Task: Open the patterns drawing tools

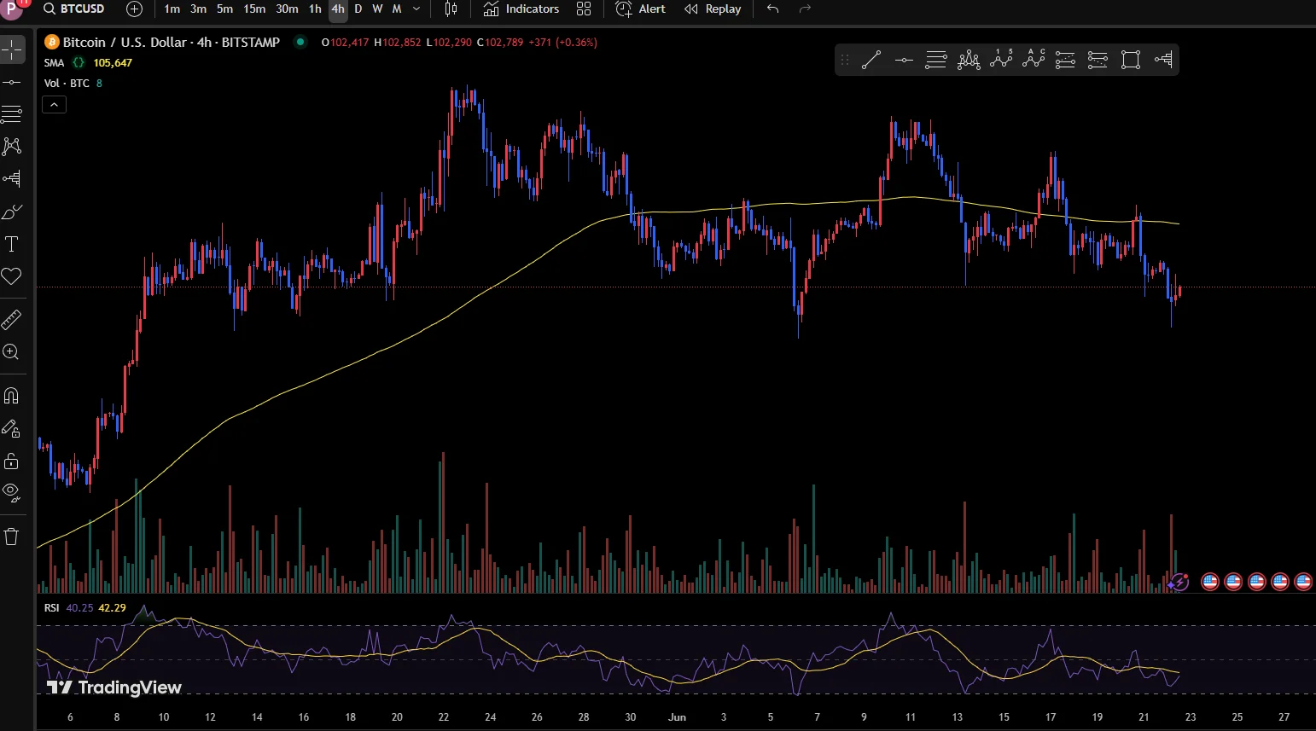Action: (12, 146)
